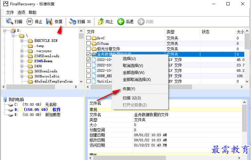Image resolution: width=252 pixels, height=160 pixels.
Task: Click the Back (后退) green arrow icon
Action: [x=121, y=21]
